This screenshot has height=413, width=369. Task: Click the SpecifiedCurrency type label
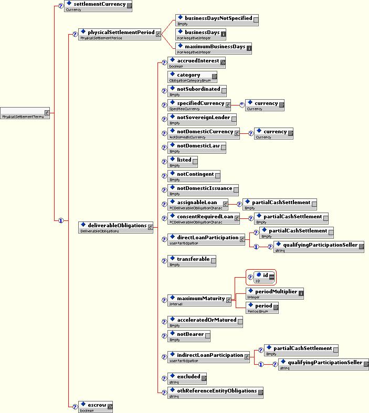point(184,109)
